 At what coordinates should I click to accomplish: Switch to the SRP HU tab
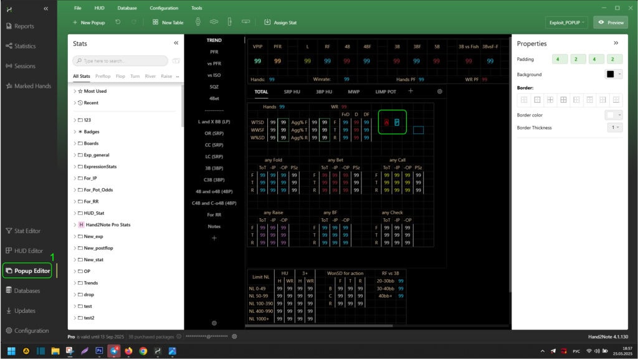coord(293,92)
